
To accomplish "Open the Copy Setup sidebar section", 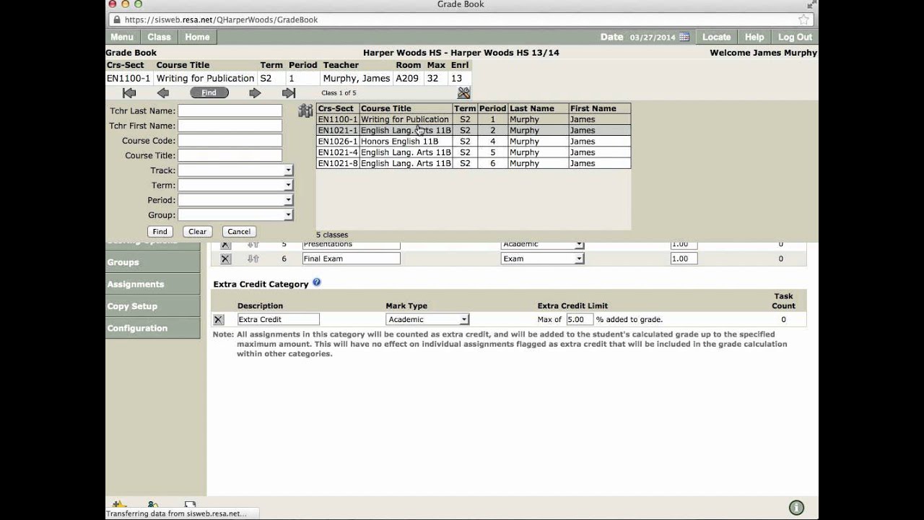I will click(153, 306).
